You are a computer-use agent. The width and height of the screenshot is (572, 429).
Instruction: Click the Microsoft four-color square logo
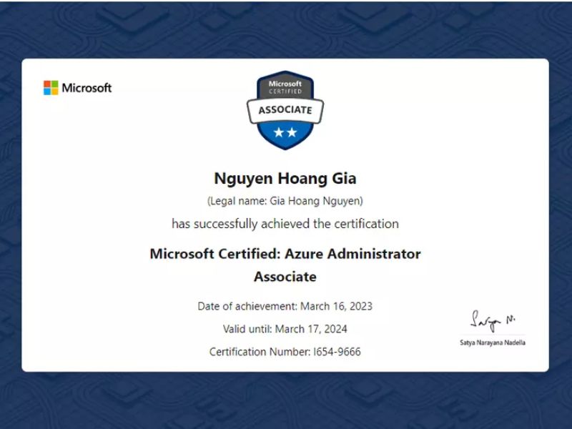coord(51,88)
